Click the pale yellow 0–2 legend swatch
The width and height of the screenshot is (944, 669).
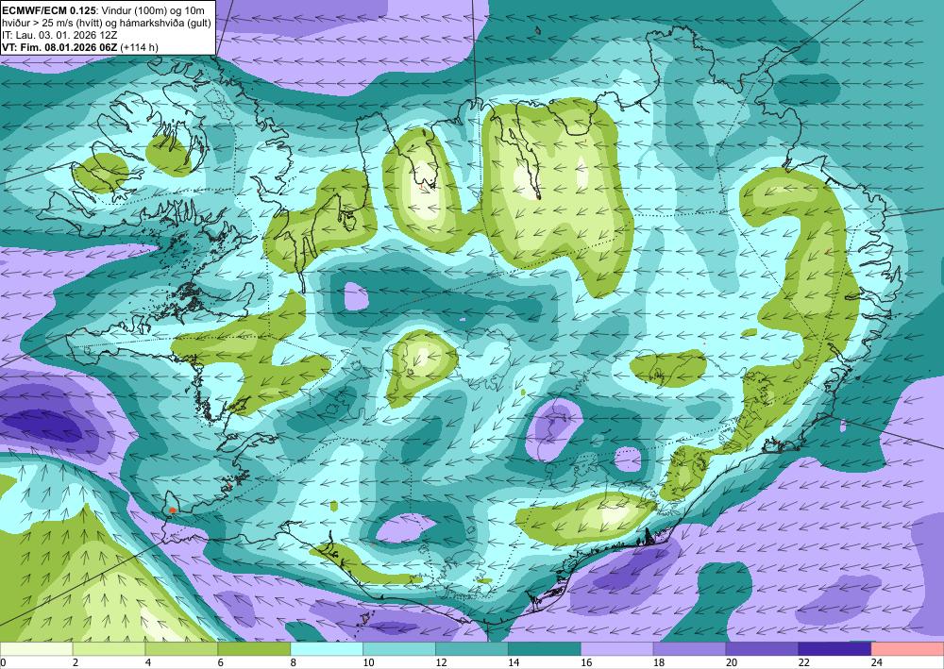36,649
